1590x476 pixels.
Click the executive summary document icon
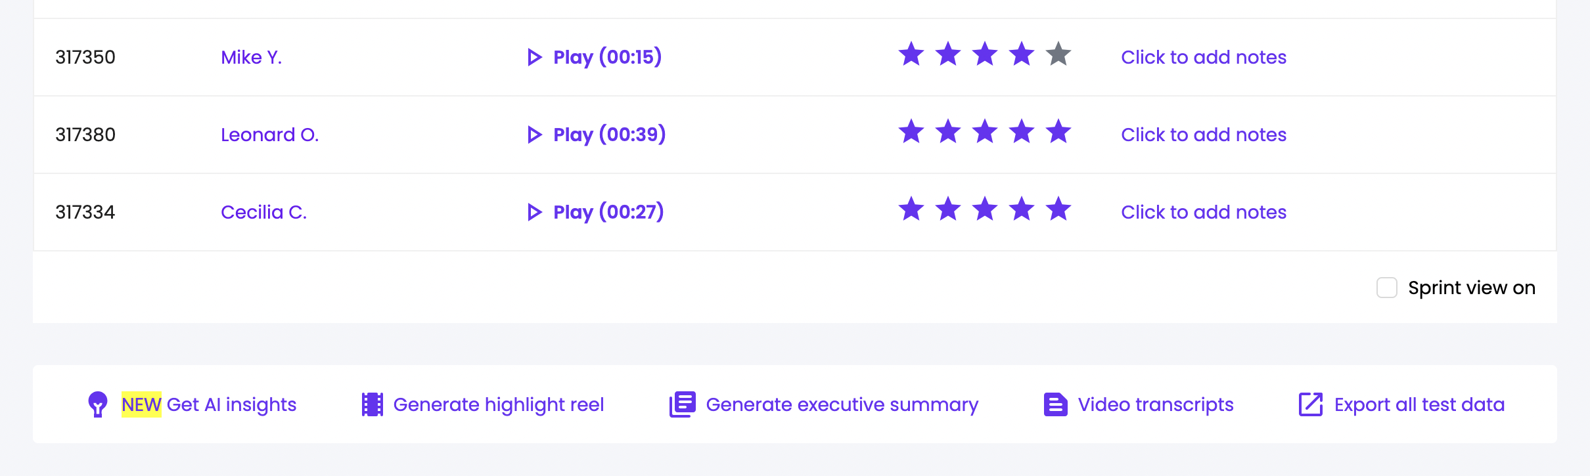pos(682,404)
